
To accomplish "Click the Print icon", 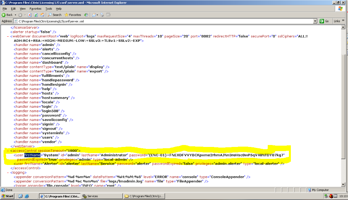I will (102, 15).
